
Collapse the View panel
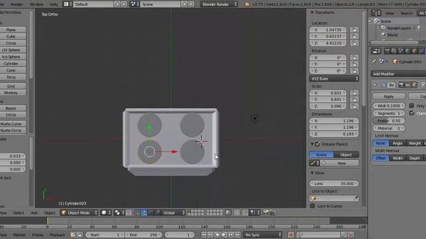tap(312, 173)
